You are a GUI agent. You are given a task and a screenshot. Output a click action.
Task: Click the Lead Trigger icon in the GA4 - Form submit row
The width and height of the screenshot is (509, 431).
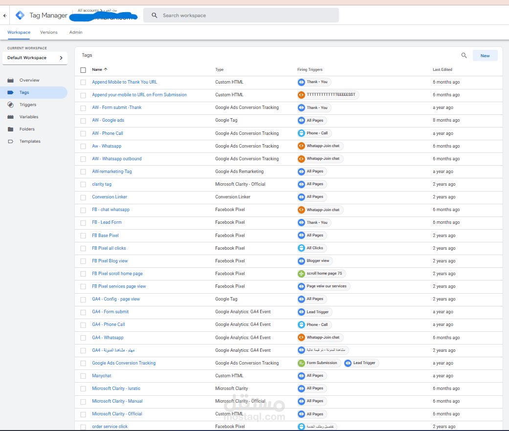301,312
